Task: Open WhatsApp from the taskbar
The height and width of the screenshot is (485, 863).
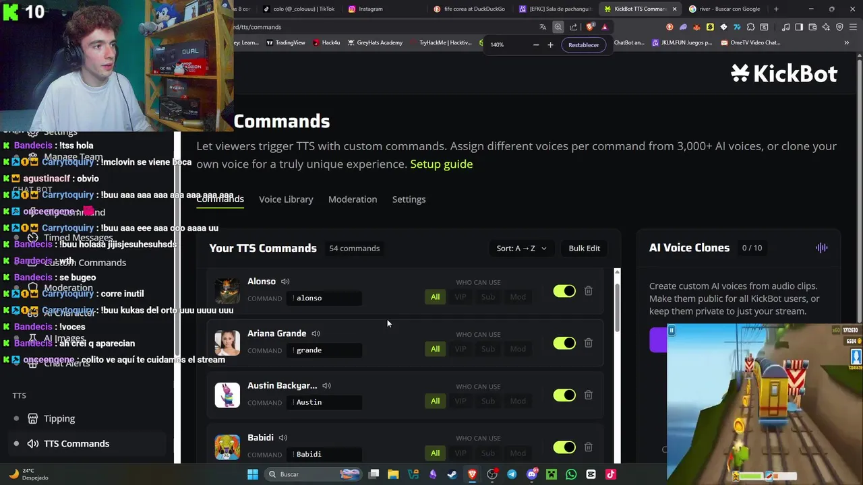Action: [x=571, y=474]
